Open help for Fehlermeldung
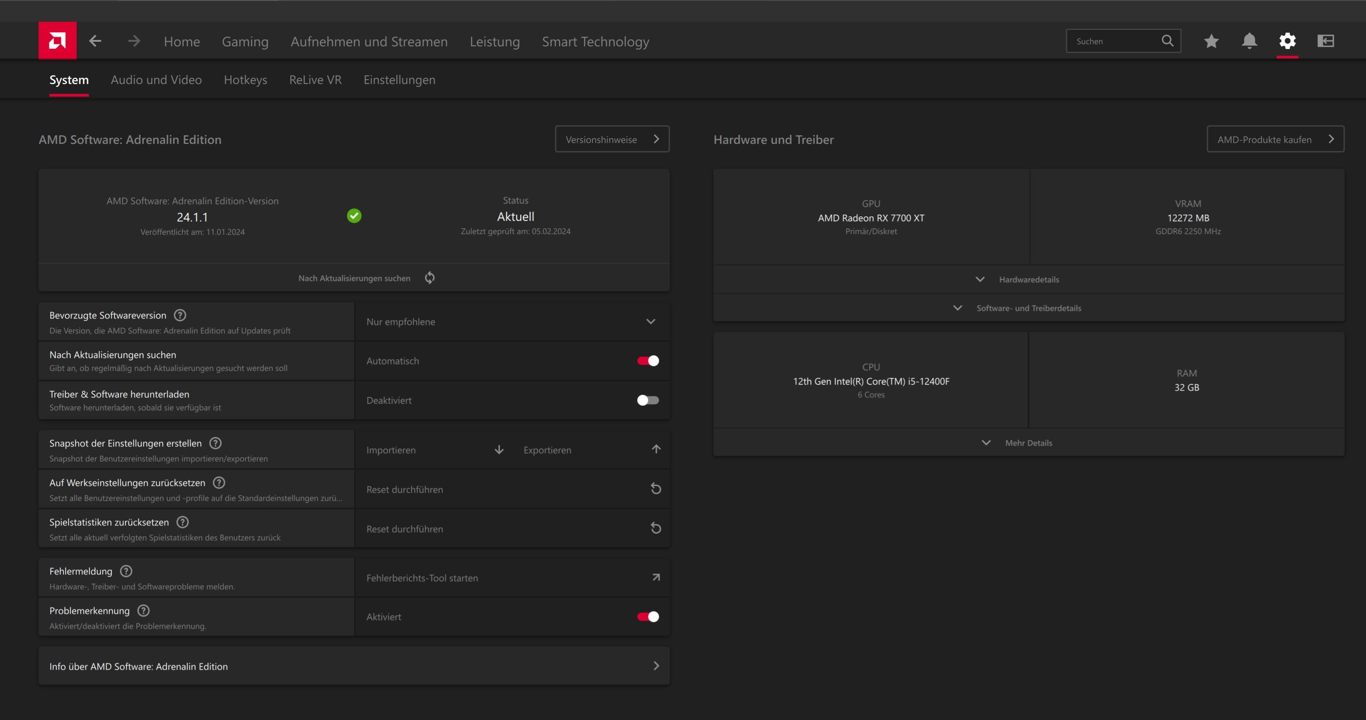The height and width of the screenshot is (720, 1366). point(126,571)
